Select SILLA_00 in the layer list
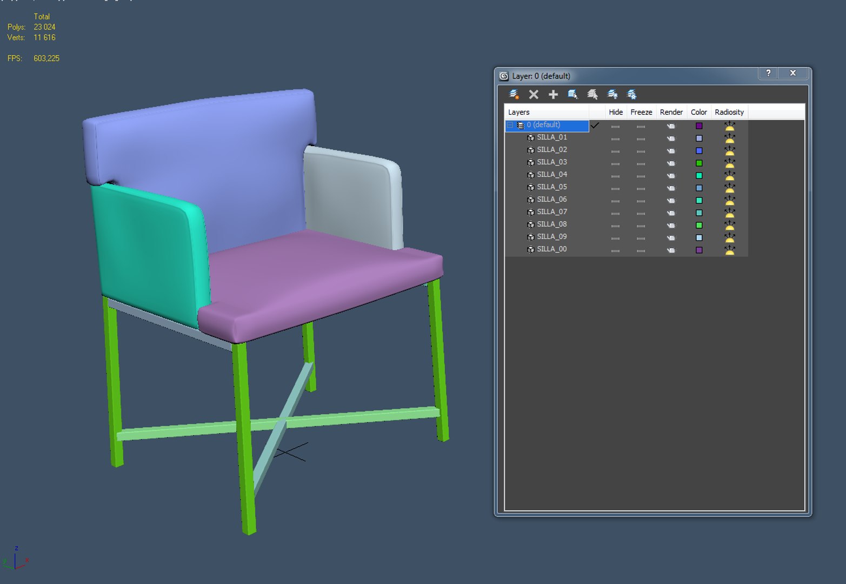Viewport: 846px width, 584px height. pyautogui.click(x=552, y=249)
